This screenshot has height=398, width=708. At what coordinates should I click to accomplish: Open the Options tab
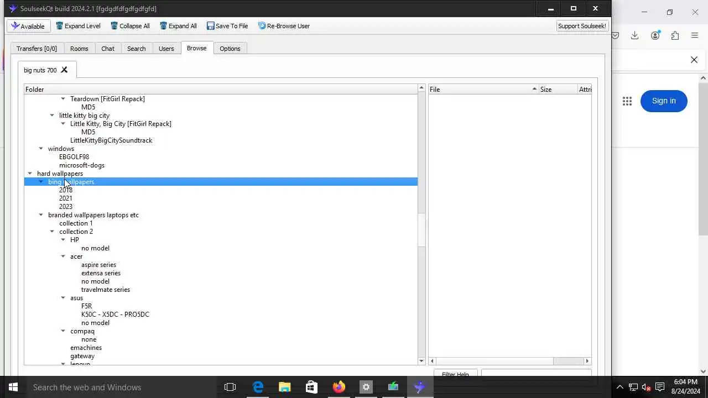point(230,49)
